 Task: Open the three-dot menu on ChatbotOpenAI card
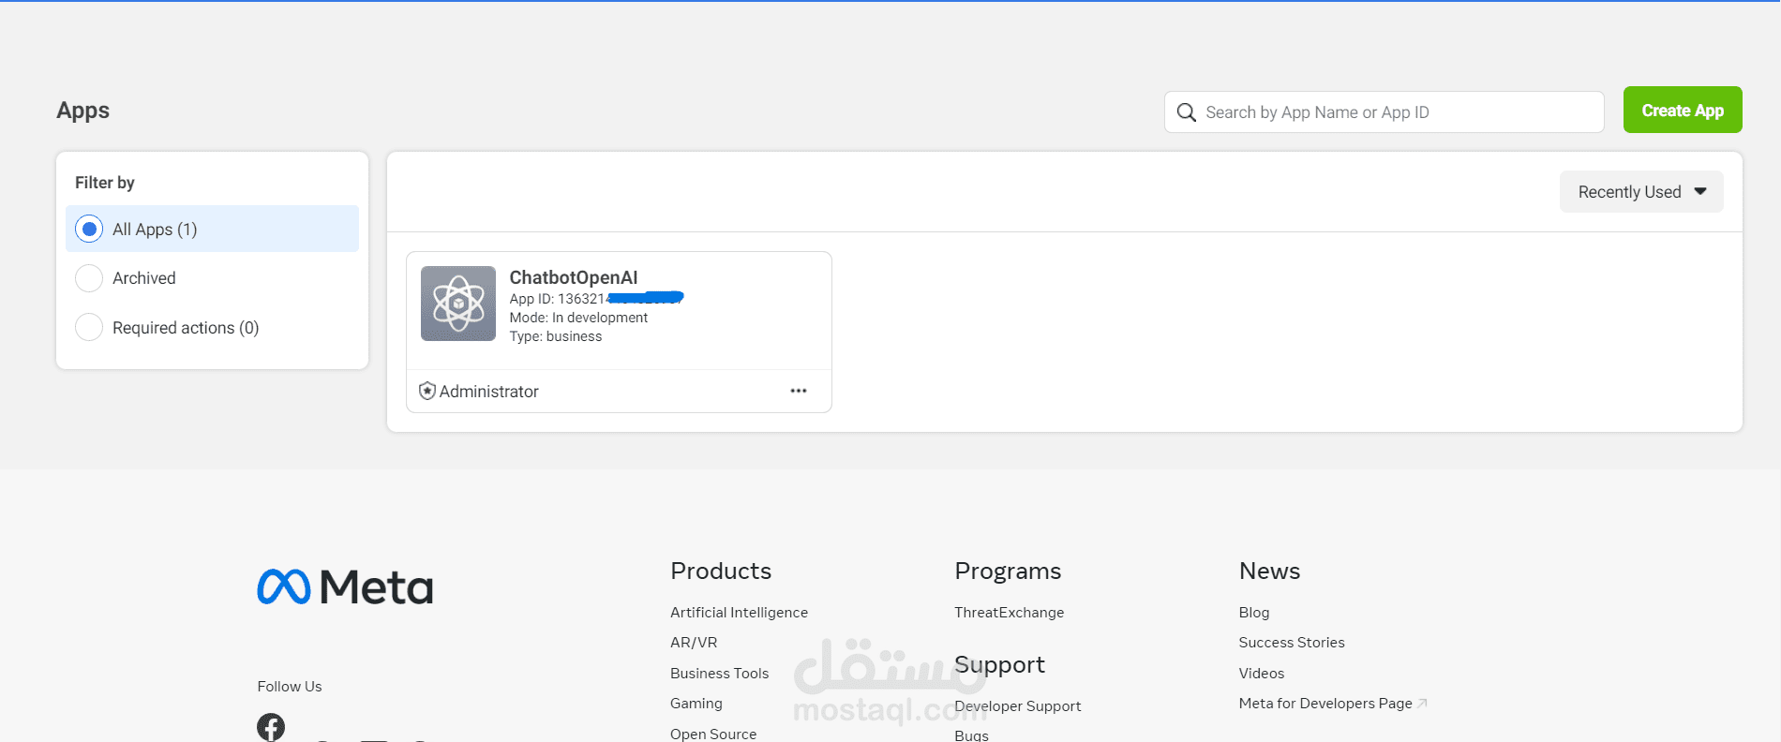(799, 391)
